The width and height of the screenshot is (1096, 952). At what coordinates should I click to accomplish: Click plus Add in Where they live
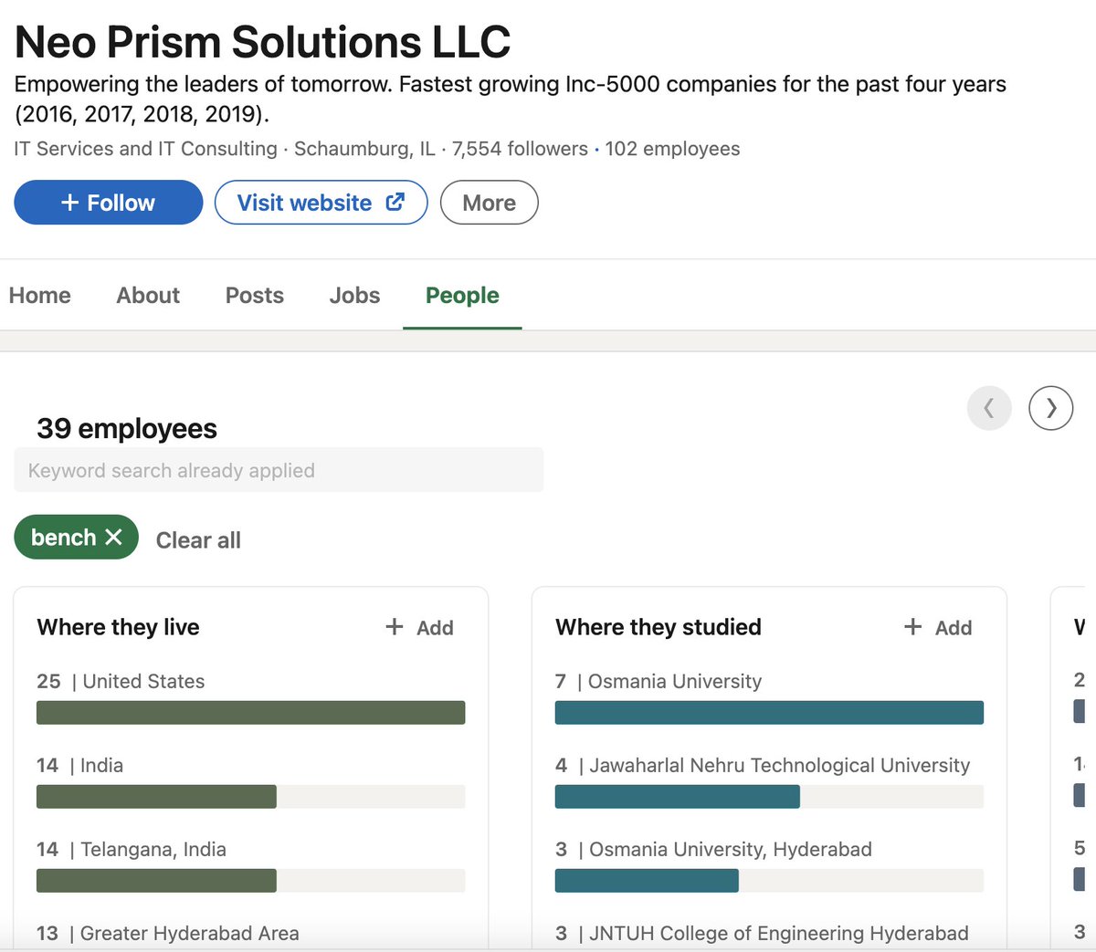click(x=419, y=627)
